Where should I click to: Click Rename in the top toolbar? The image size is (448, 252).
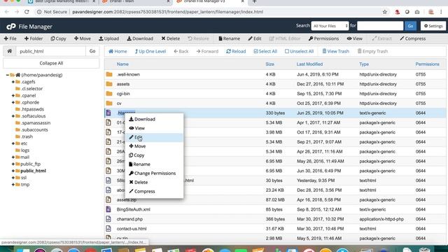229,38
